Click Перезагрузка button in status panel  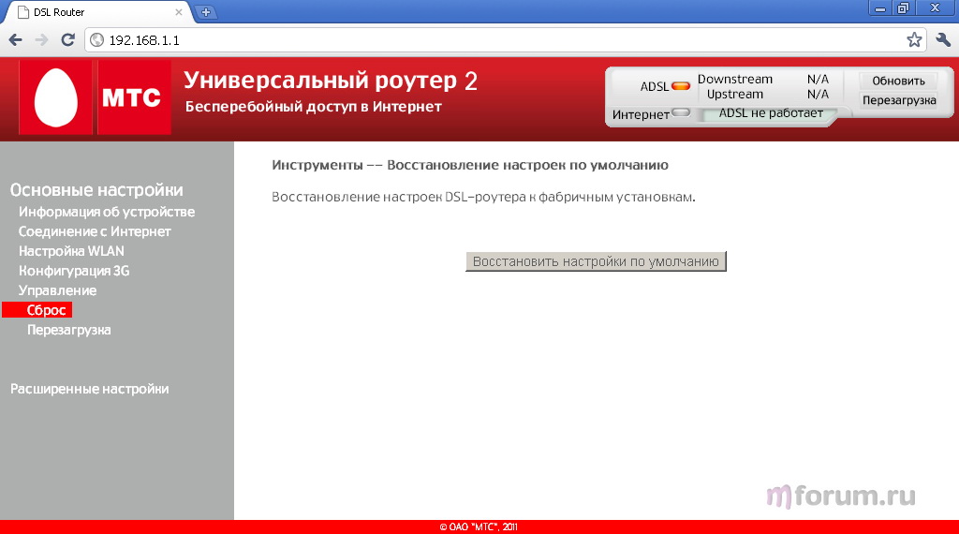899,100
